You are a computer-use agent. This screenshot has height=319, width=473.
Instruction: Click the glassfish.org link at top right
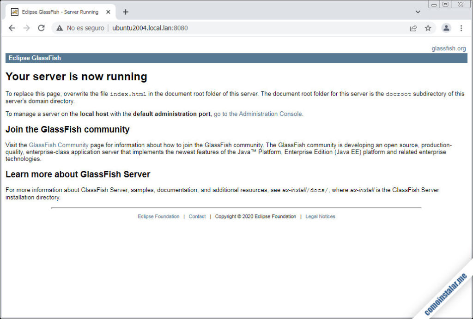click(449, 48)
